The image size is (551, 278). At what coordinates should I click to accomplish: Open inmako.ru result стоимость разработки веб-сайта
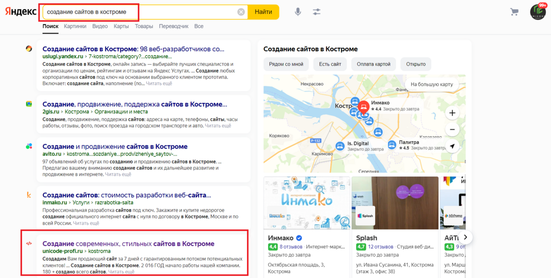tap(127, 195)
